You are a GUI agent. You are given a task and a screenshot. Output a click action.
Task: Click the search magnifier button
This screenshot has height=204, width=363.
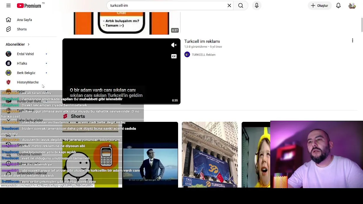pyautogui.click(x=240, y=5)
